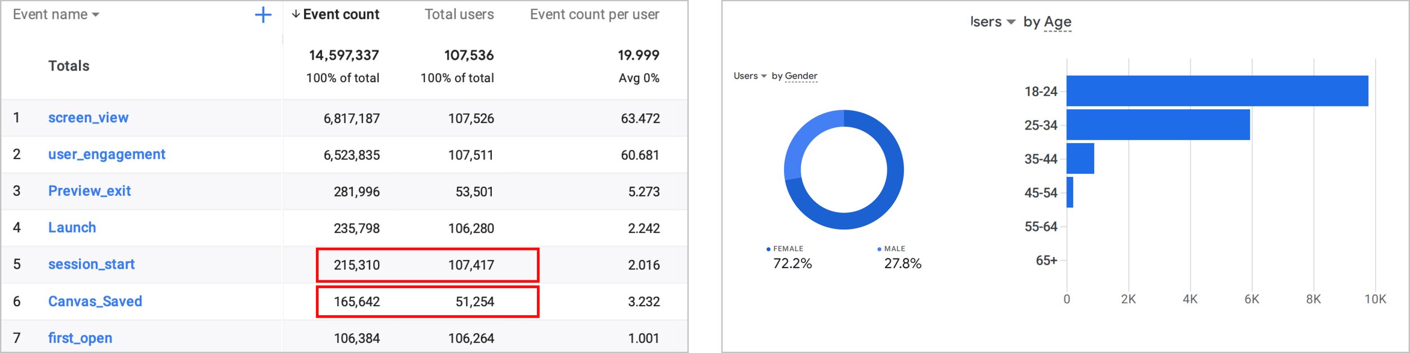This screenshot has width=1410, height=353.
Task: Open the session_start event link
Action: (91, 264)
